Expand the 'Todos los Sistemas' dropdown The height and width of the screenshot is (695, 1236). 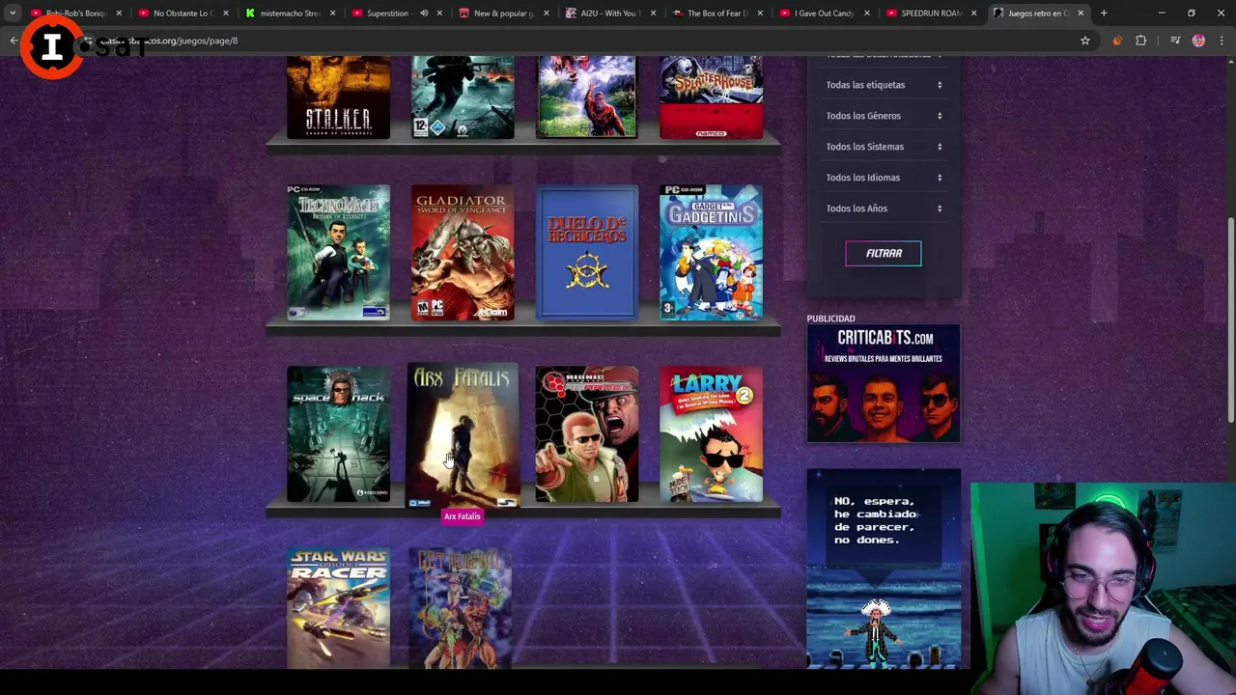point(884,147)
